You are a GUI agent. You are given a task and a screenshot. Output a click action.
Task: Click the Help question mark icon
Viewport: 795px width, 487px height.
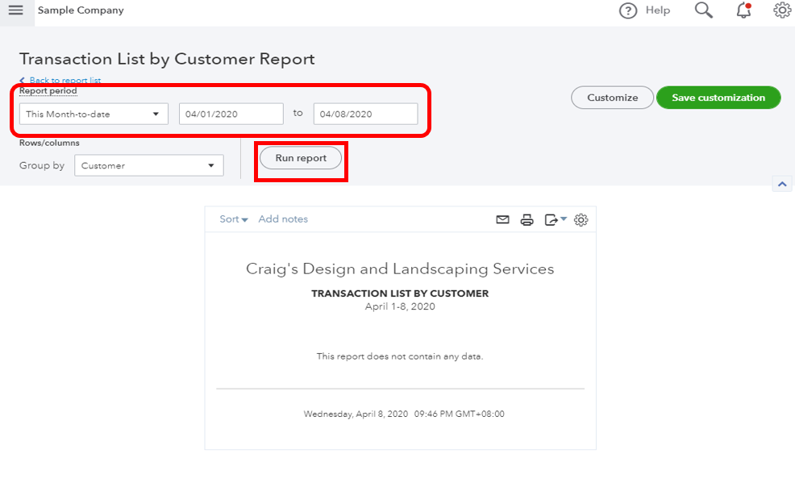click(628, 10)
